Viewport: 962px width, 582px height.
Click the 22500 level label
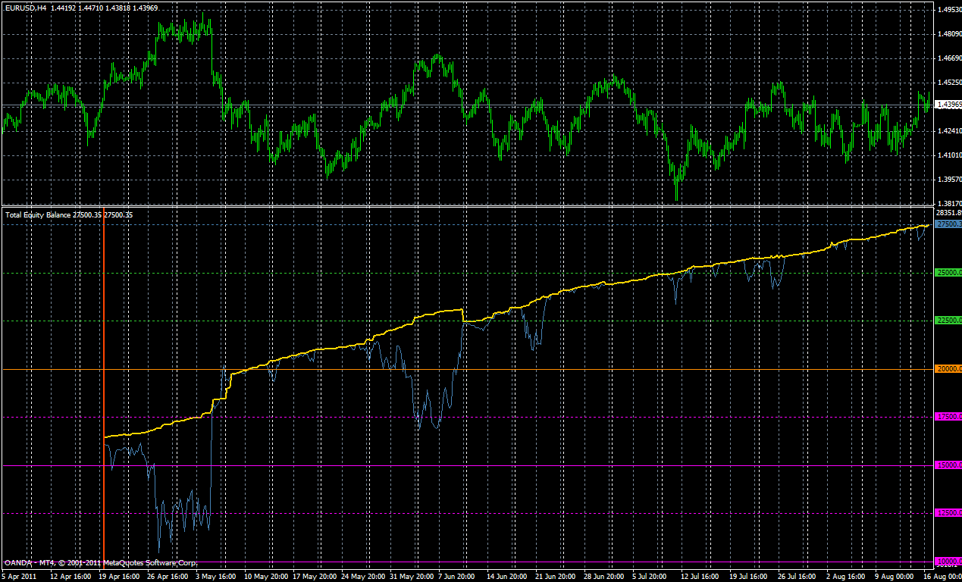coord(949,321)
